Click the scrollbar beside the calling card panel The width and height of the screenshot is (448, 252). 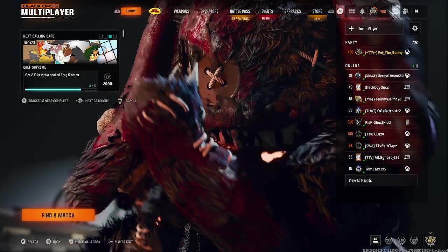[123, 34]
